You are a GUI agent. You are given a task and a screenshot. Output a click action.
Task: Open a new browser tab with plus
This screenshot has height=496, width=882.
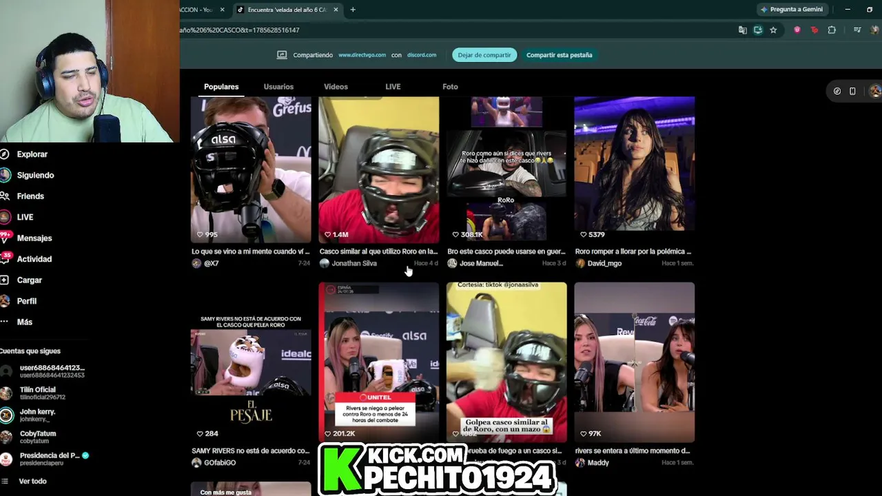point(353,10)
